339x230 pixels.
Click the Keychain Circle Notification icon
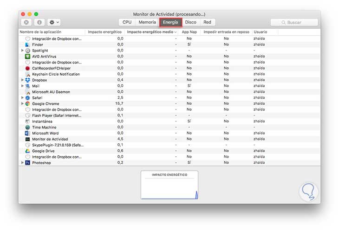click(x=27, y=74)
